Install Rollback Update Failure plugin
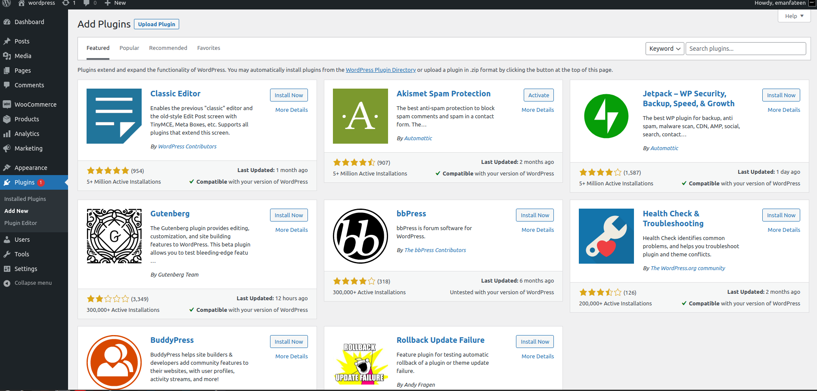This screenshot has height=391, width=817. coord(535,342)
